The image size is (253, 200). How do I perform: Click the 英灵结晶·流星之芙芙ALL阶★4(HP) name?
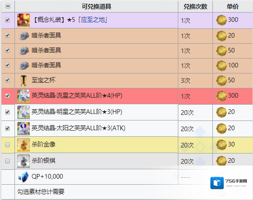coord(77,95)
